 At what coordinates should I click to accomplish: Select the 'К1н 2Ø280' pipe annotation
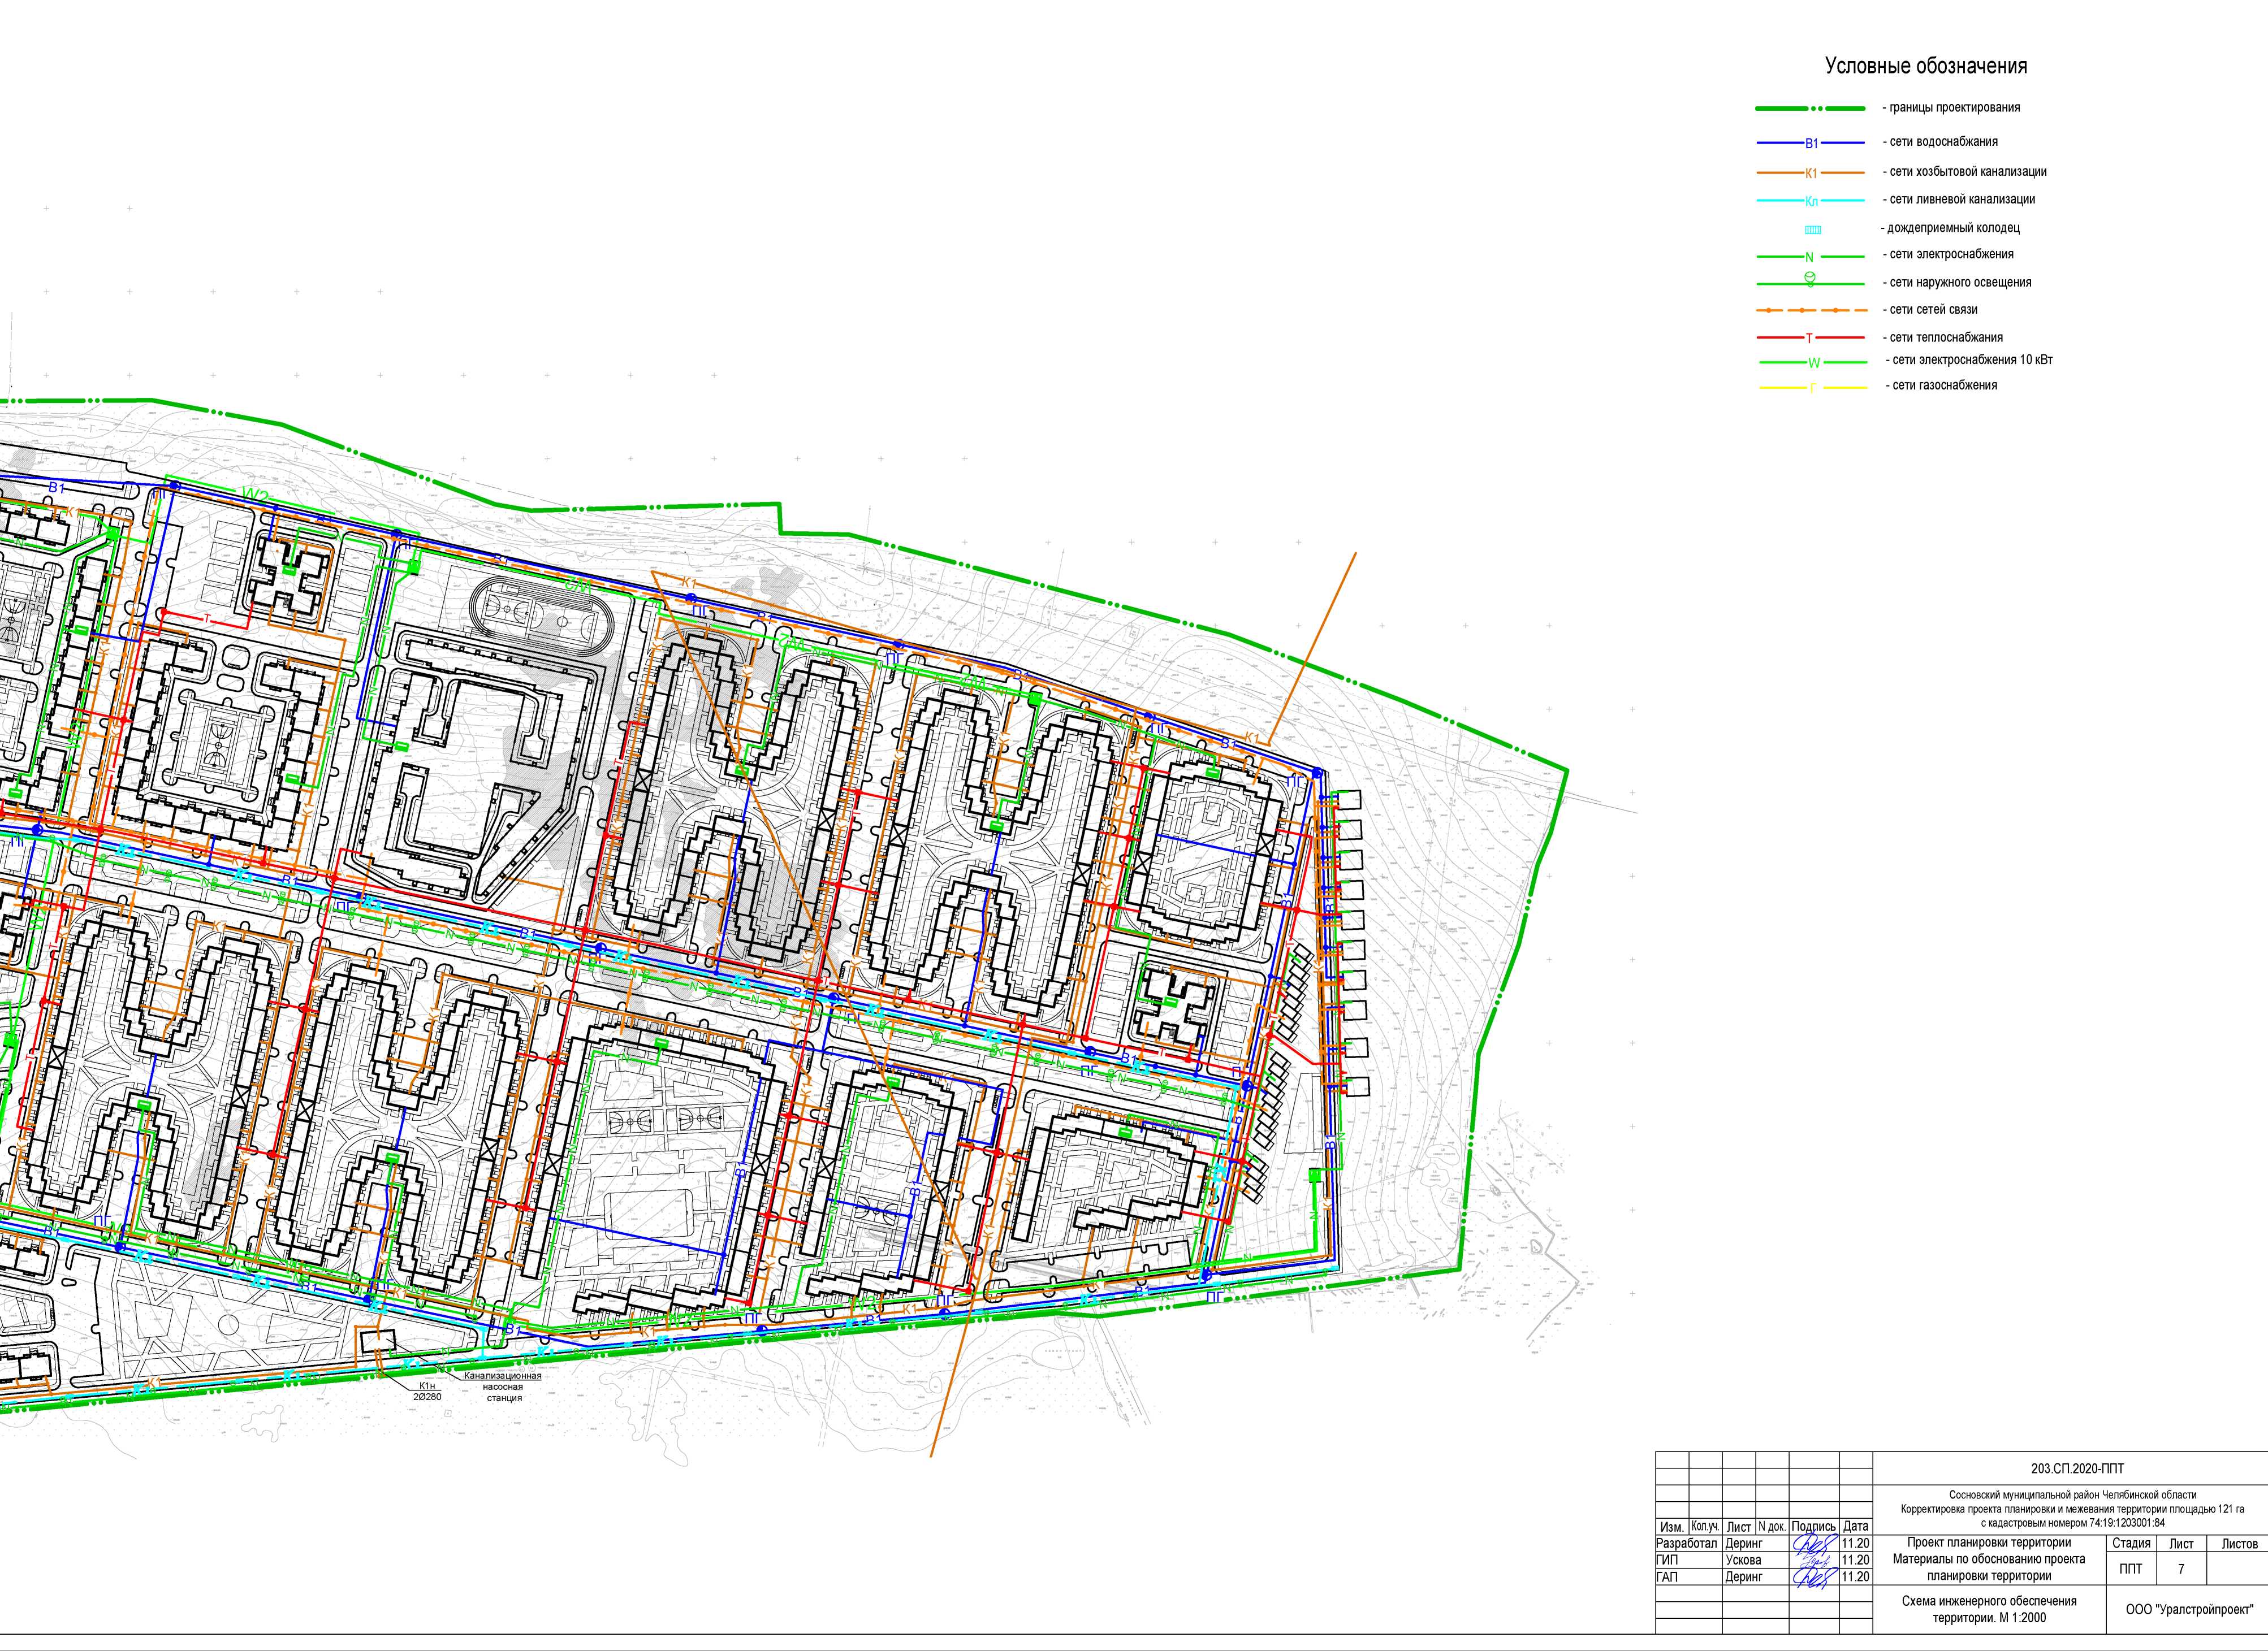point(426,1391)
